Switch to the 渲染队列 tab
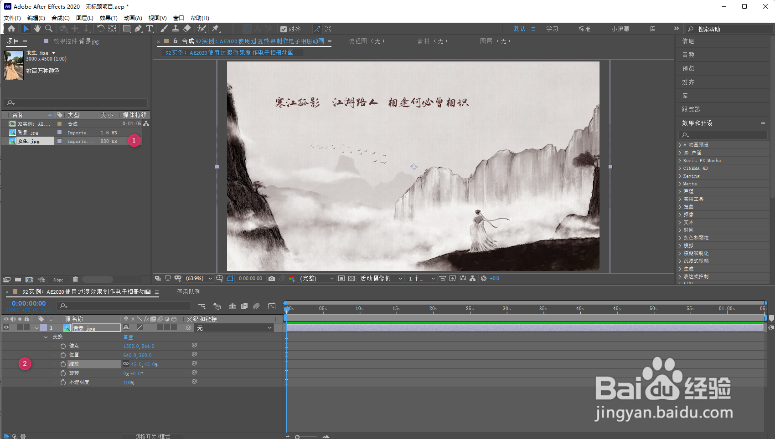This screenshot has height=439, width=775. [189, 291]
